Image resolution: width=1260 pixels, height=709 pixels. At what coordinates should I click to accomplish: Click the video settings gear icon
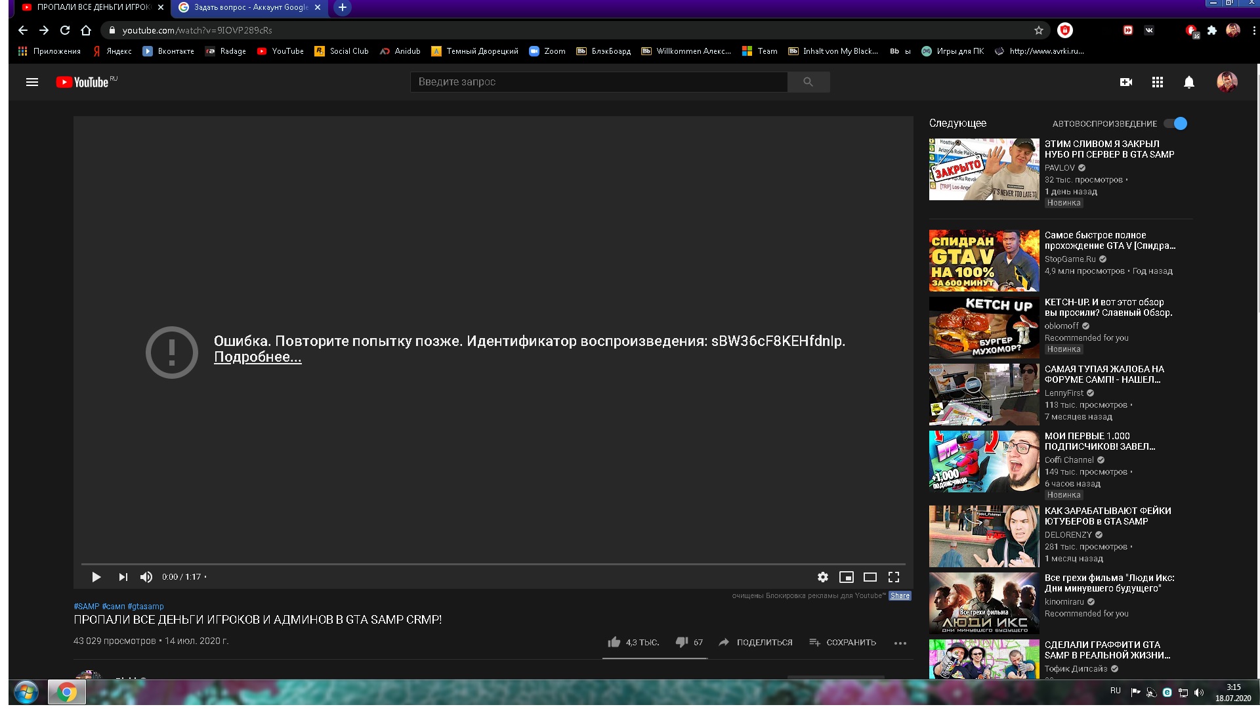[821, 576]
